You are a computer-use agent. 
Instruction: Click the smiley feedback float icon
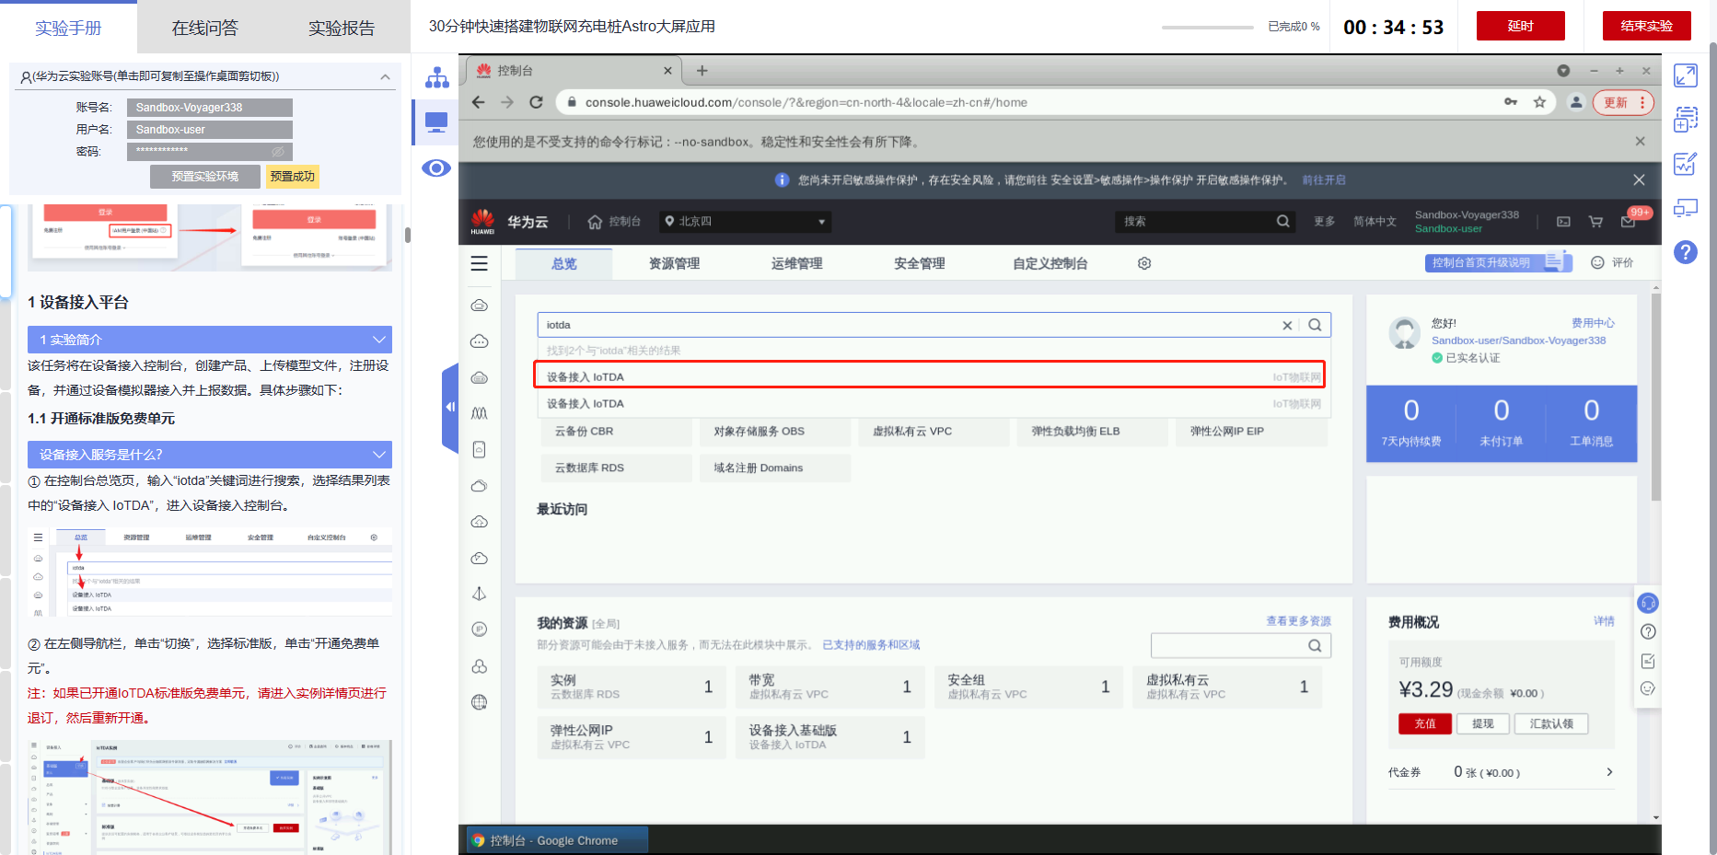(1648, 688)
